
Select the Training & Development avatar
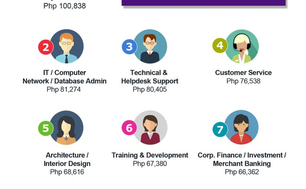150,128
